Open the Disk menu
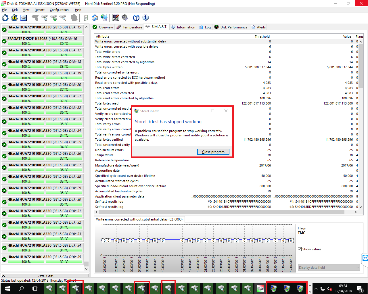 15,10
